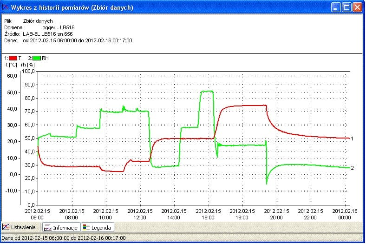This screenshot has width=366, height=244.
Task: Click the 'rh [%]' axis label
Action: point(28,65)
